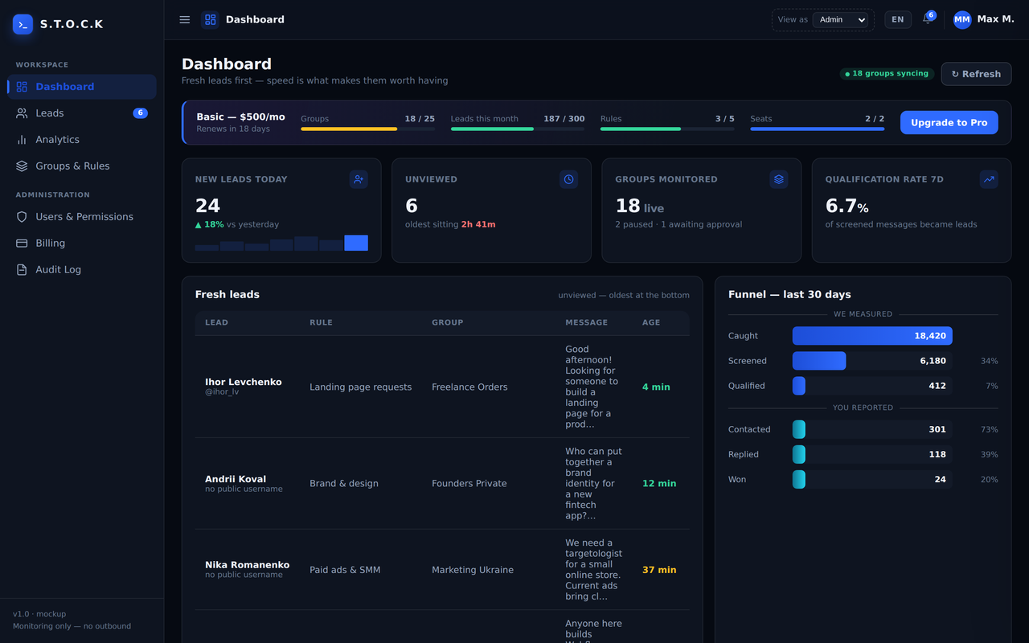This screenshot has width=1029, height=643.
Task: Click the S.T.O.C.K terminal logo icon
Action: 23,24
